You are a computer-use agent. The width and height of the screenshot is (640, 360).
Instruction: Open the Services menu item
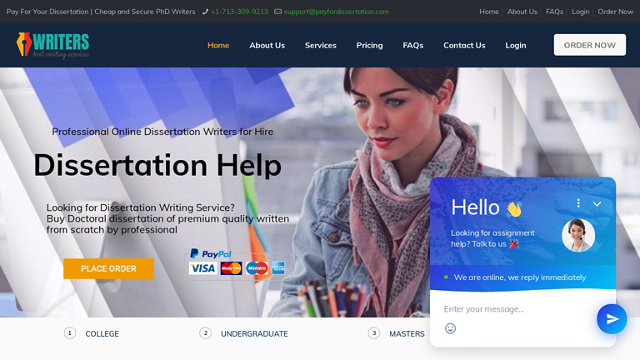coord(320,45)
